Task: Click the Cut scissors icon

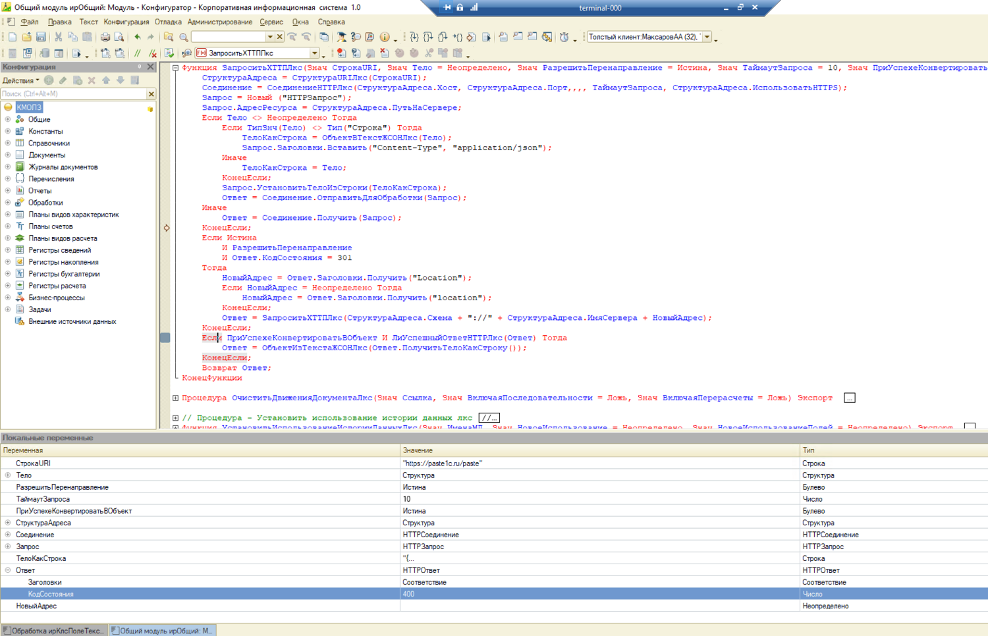Action: pyautogui.click(x=58, y=38)
